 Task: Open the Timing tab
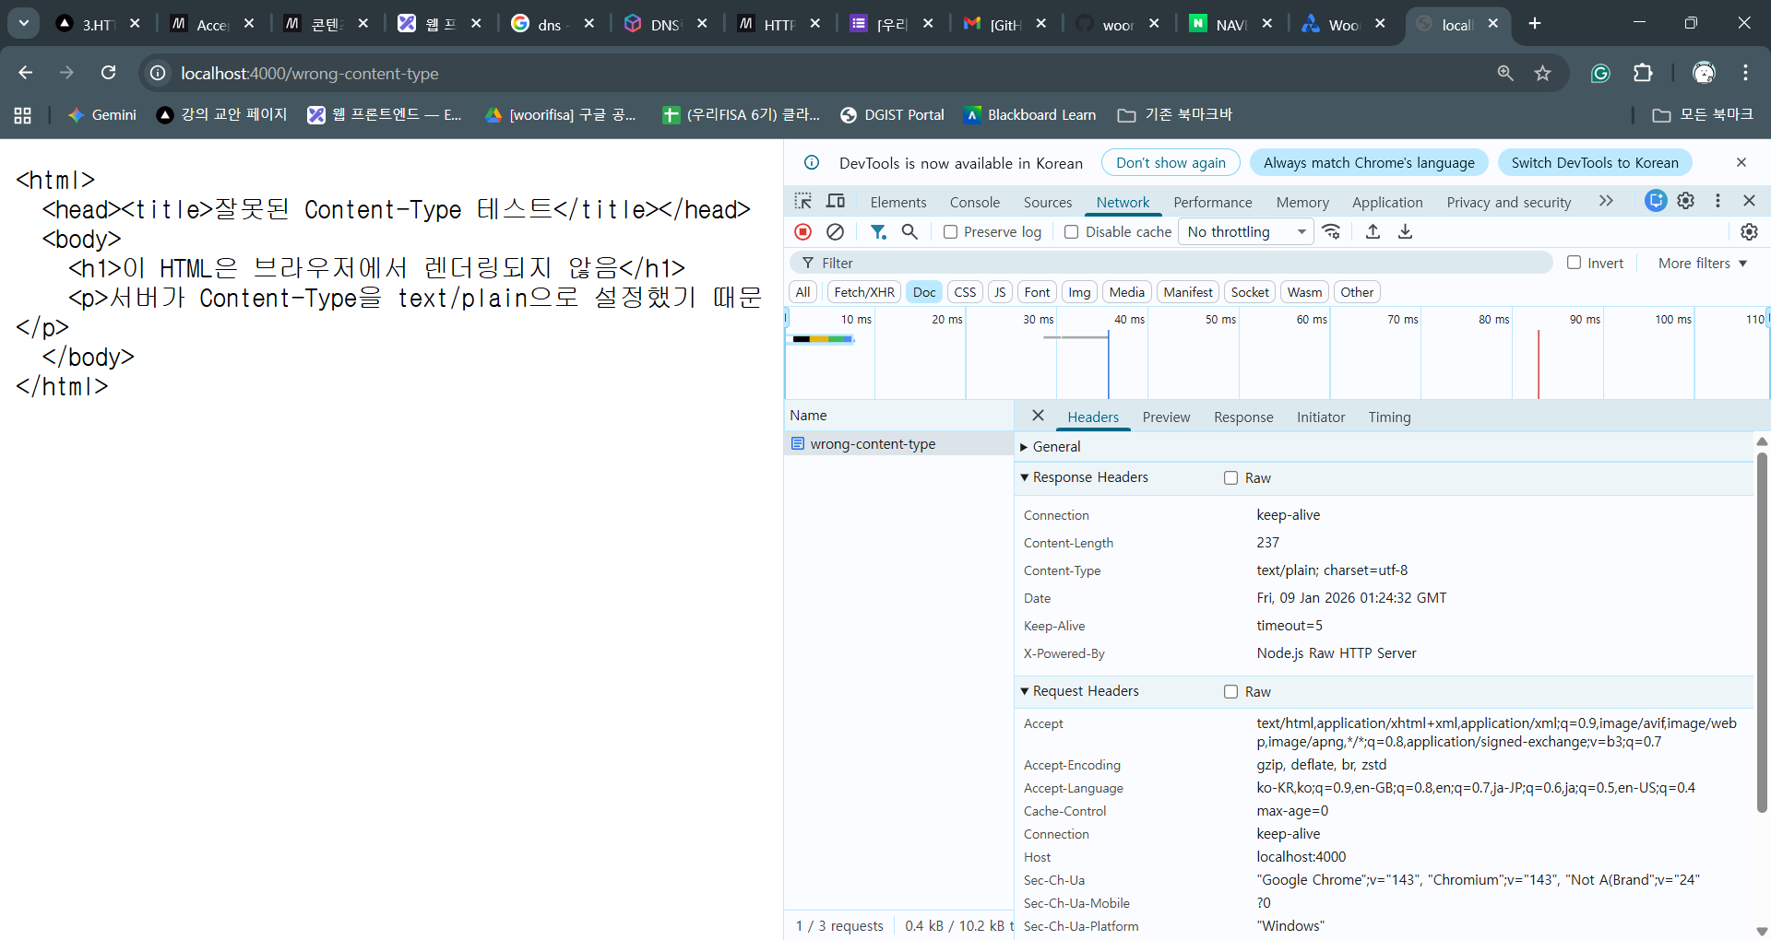pos(1389,417)
